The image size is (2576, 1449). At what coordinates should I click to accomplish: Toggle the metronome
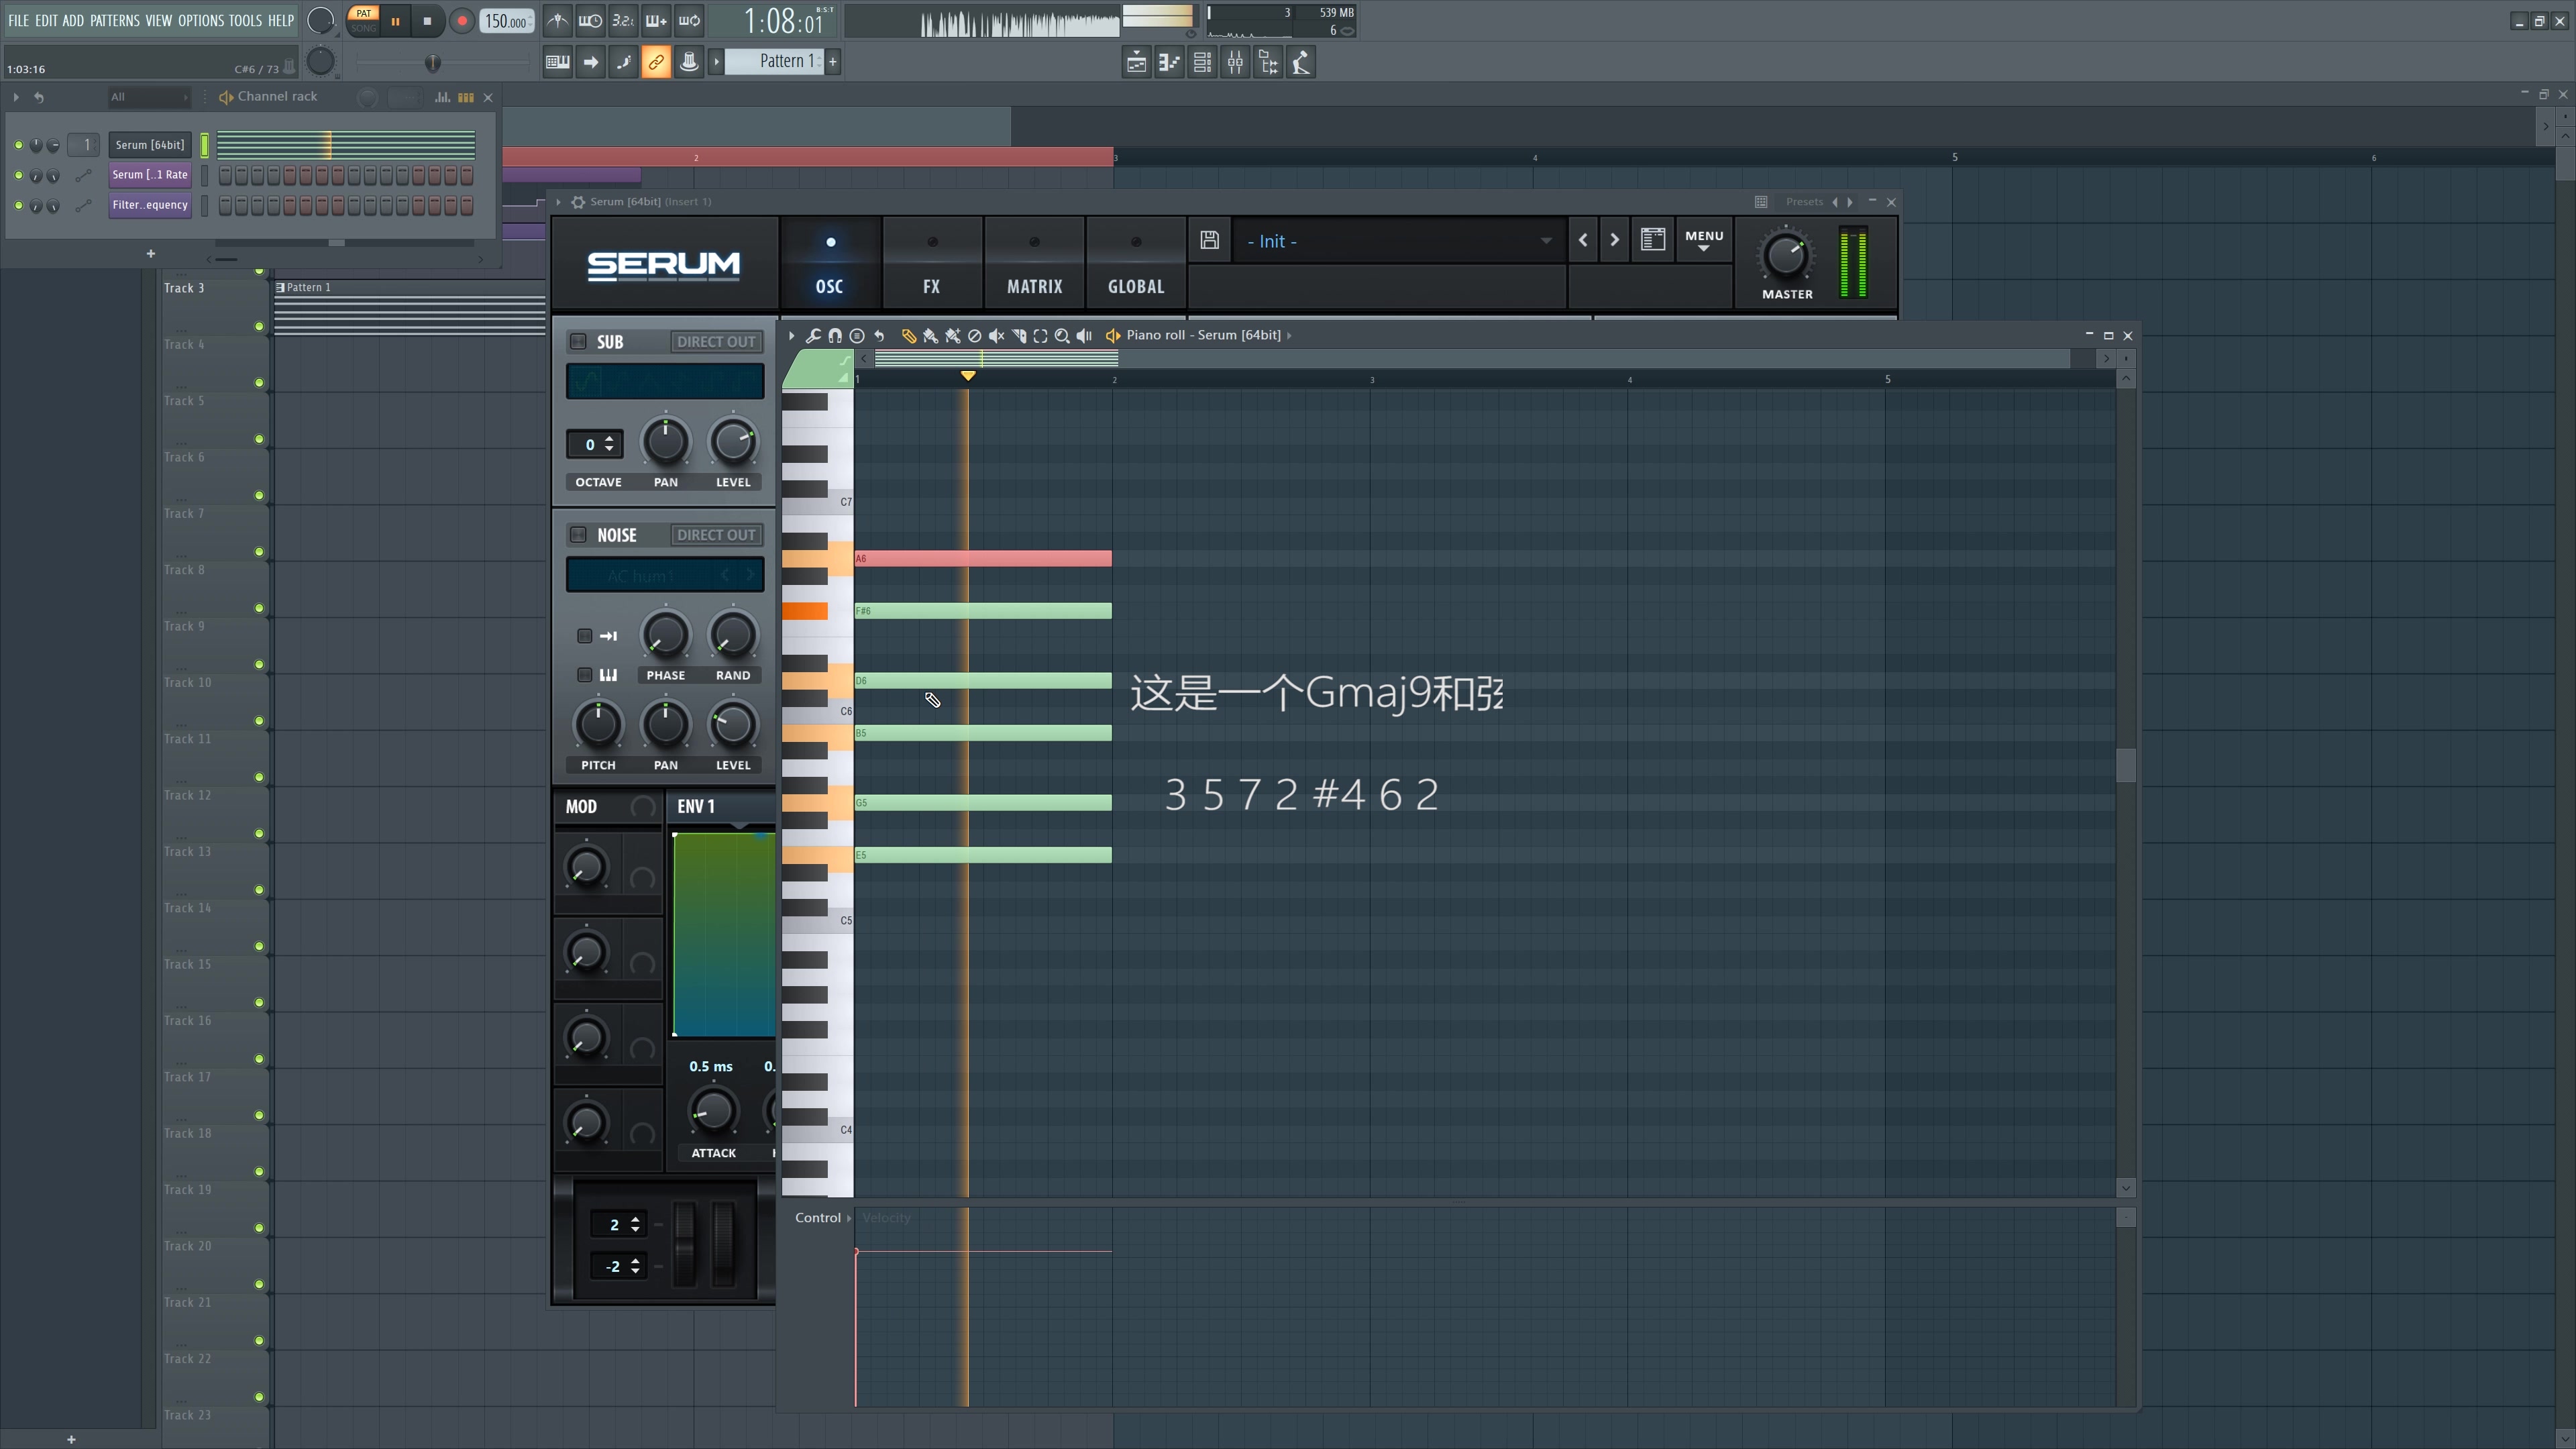[557, 20]
